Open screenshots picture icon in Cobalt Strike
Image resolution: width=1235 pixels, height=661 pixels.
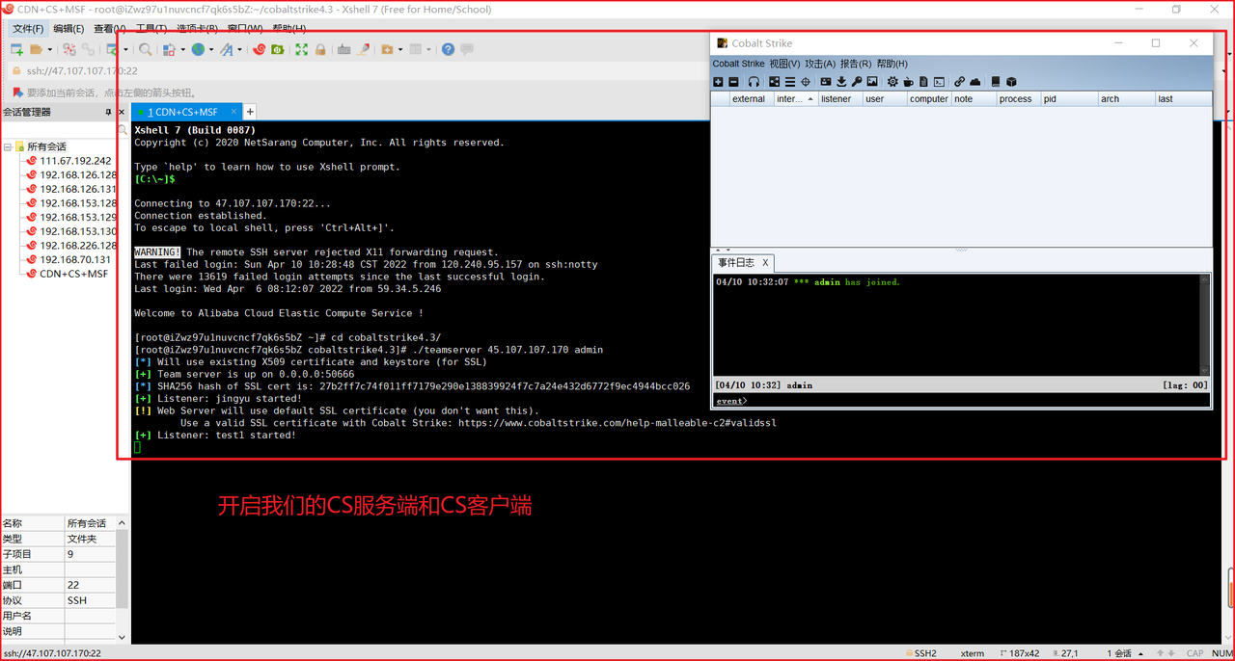pyautogui.click(x=872, y=82)
